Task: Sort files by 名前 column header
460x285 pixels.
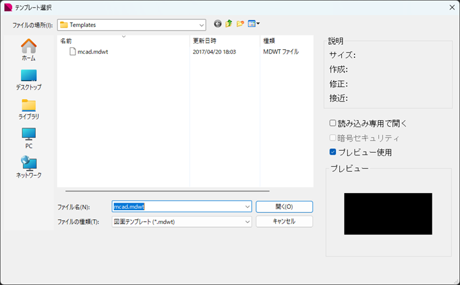Action: point(123,41)
